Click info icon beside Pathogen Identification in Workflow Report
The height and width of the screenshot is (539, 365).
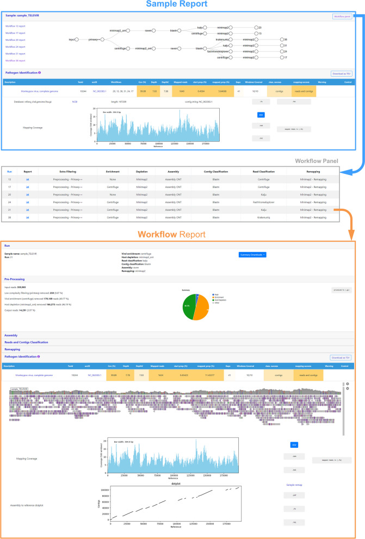pos(39,356)
